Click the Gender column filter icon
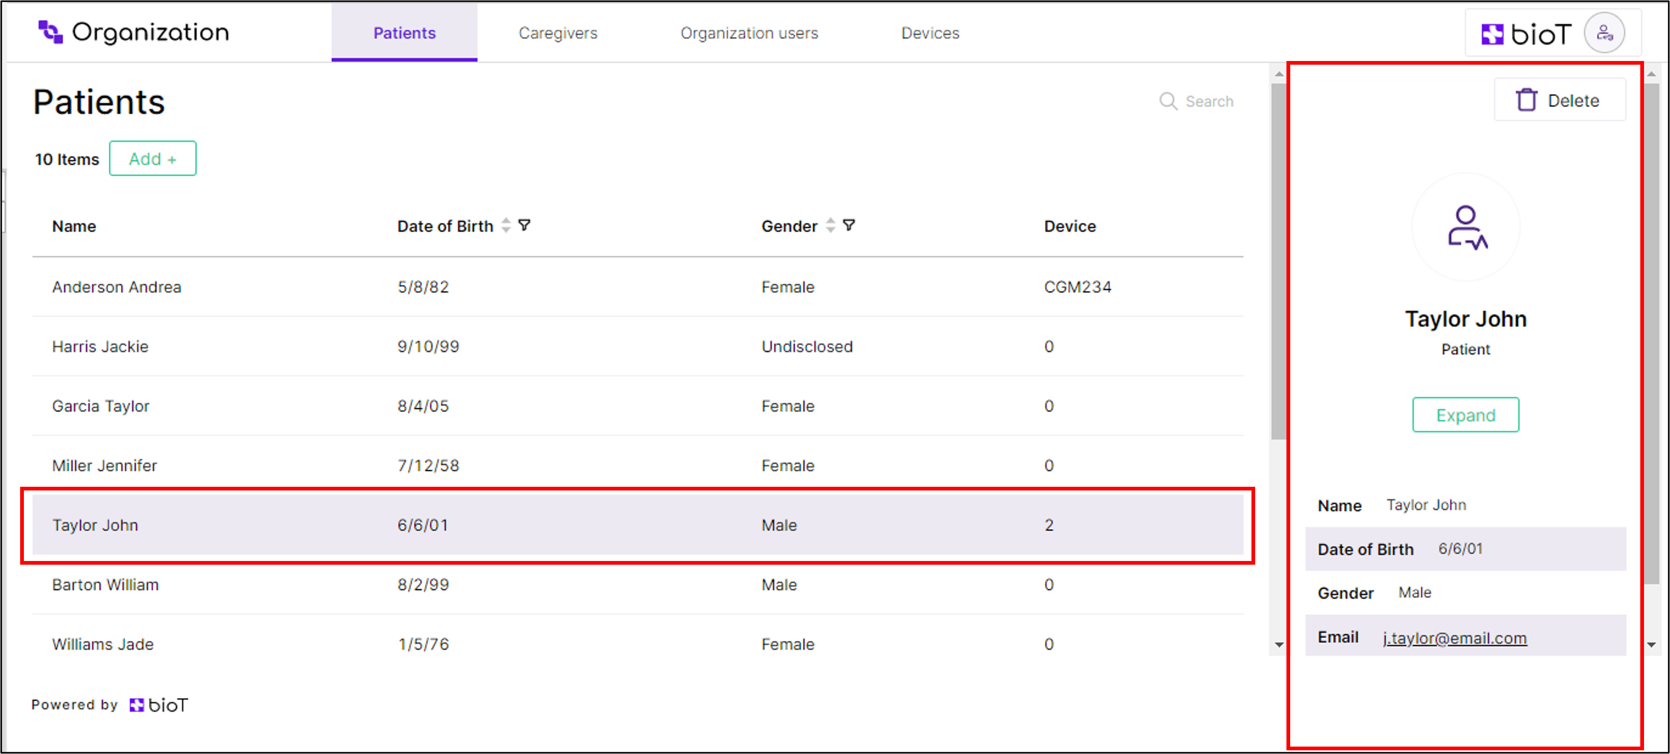The image size is (1670, 754). point(849,225)
